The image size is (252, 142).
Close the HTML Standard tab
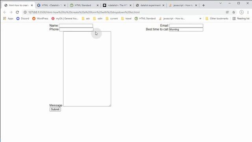tap(98, 5)
